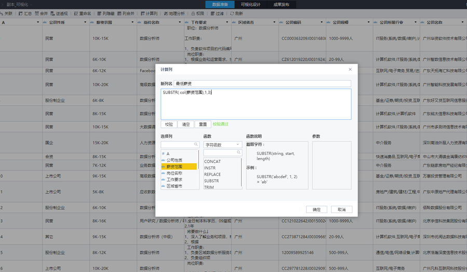Close the 计算列 dialog
Viewport: 467px width, 272px height.
tap(350, 69)
